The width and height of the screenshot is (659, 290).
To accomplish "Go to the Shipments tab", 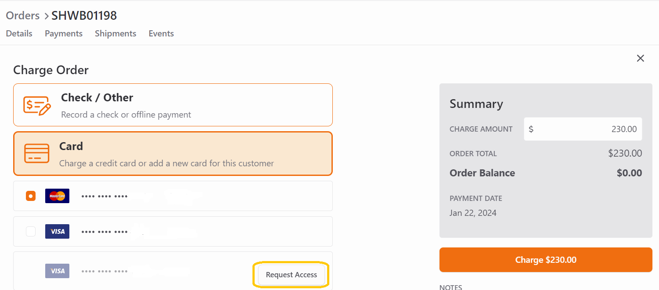I will (x=115, y=33).
